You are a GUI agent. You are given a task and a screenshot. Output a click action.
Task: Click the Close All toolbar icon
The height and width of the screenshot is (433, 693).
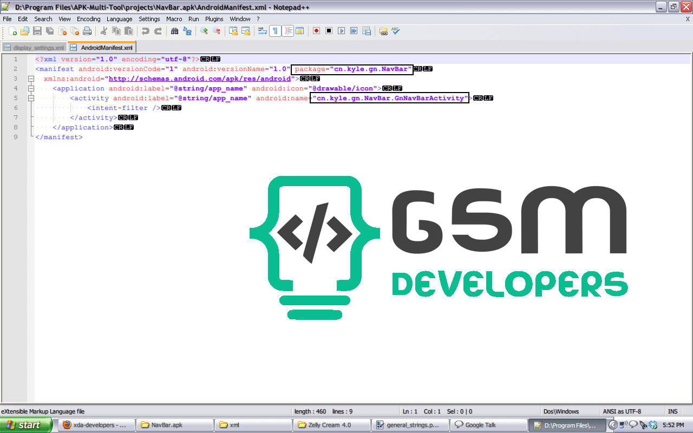75,31
